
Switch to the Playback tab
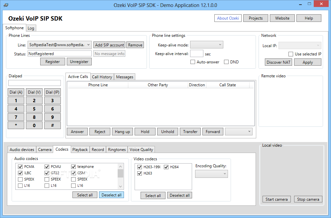pos(80,149)
